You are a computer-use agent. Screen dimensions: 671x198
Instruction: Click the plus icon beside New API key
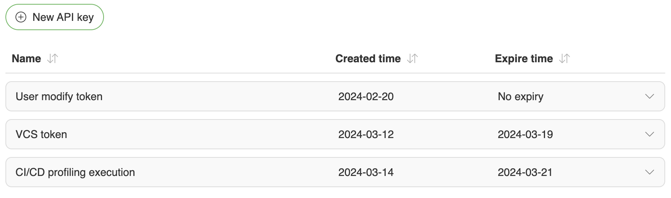click(x=21, y=17)
